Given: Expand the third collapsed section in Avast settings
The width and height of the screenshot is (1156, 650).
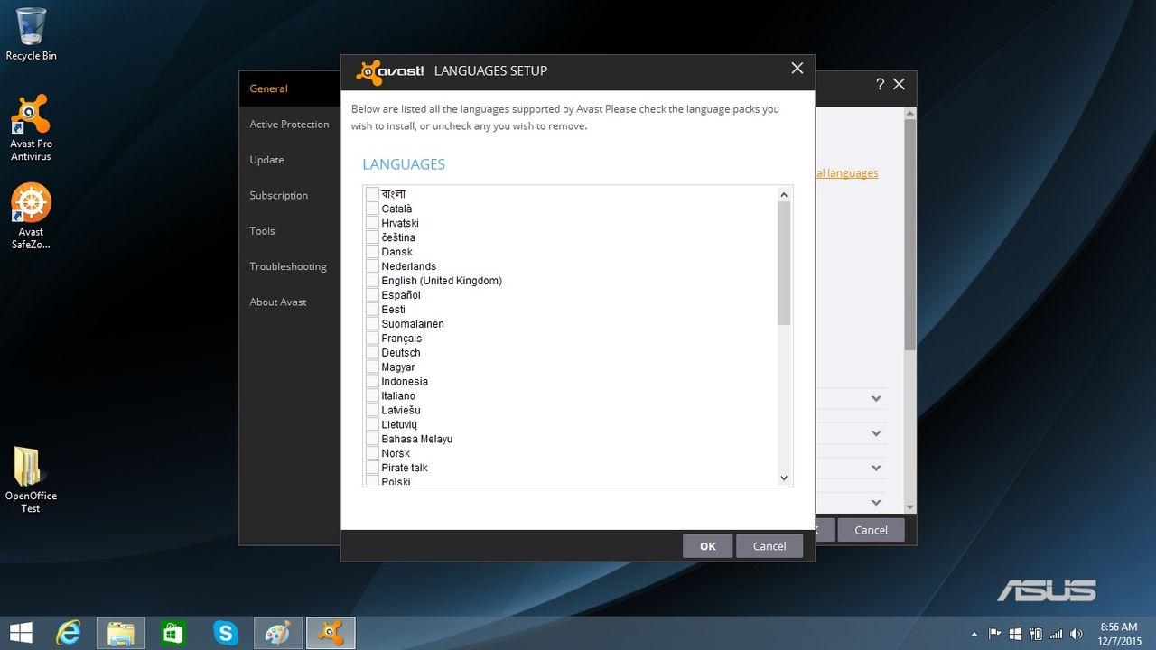Looking at the screenshot, I should [875, 468].
